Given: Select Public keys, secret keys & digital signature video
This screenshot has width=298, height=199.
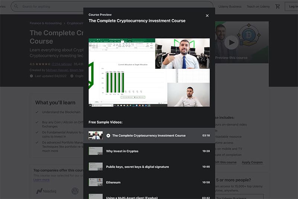Looking at the screenshot, I should pos(149,167).
